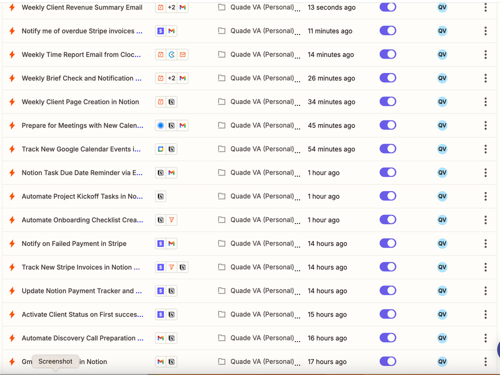Click QV owner avatar in Track New Stripe Invoices row

[442, 267]
